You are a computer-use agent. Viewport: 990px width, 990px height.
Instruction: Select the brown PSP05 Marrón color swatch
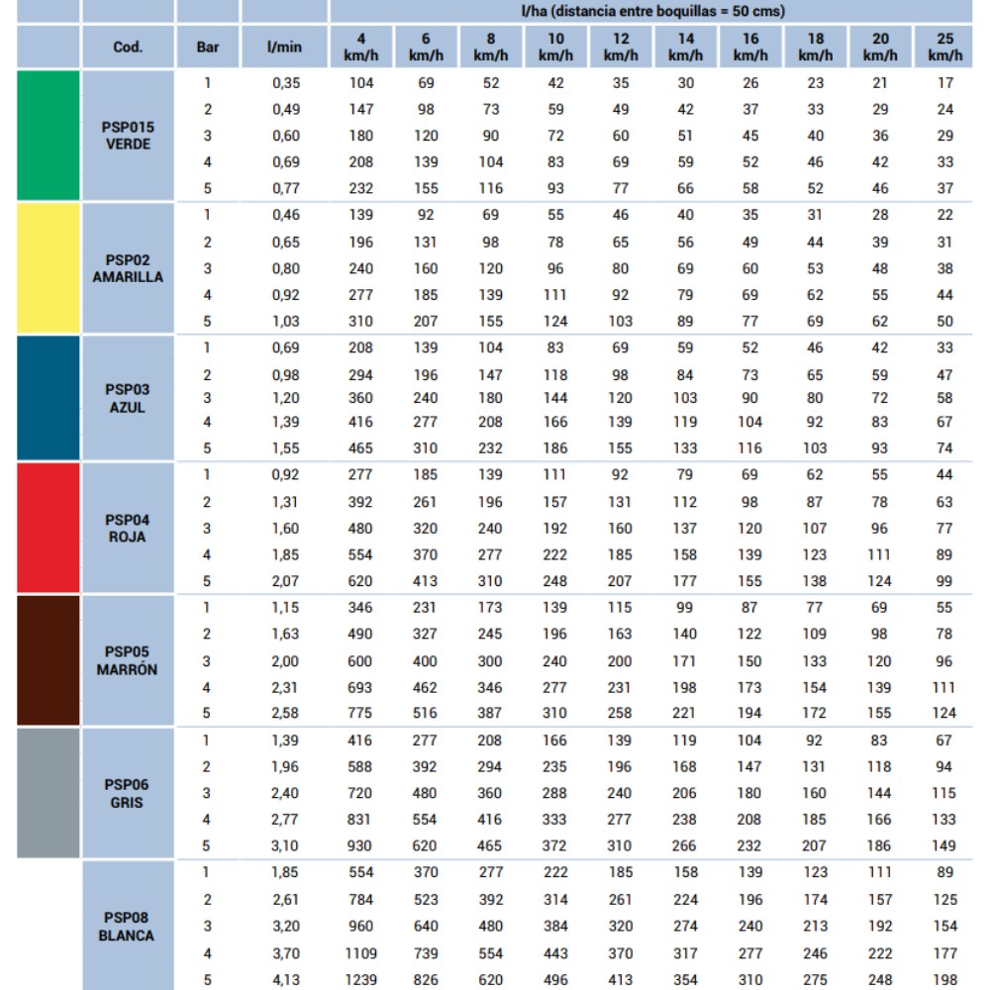(49, 660)
